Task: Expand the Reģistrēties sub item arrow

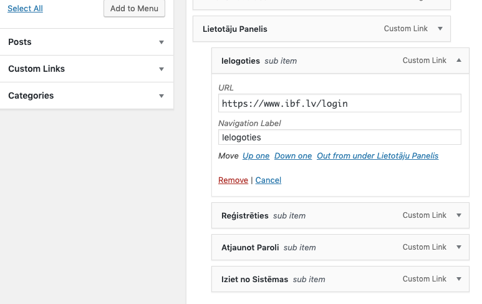Action: (x=459, y=215)
